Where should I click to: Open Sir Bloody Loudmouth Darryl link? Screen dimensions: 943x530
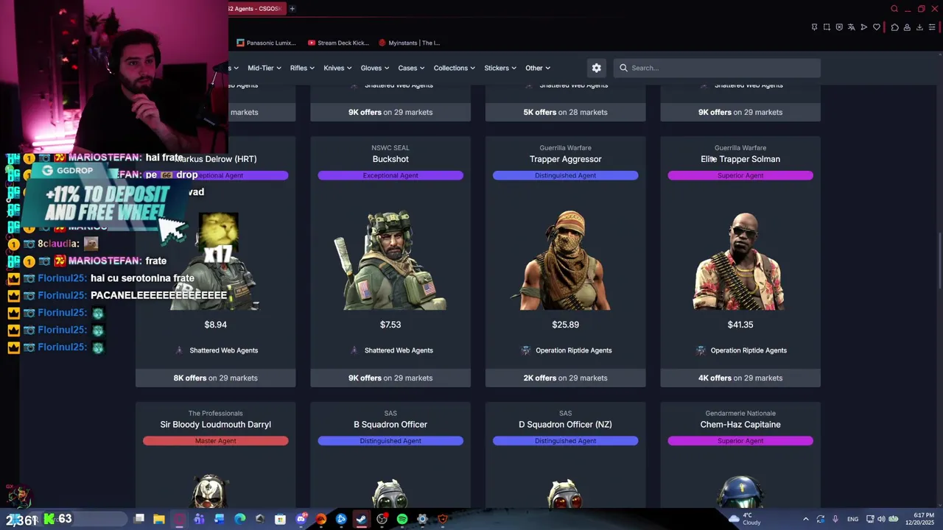click(216, 425)
